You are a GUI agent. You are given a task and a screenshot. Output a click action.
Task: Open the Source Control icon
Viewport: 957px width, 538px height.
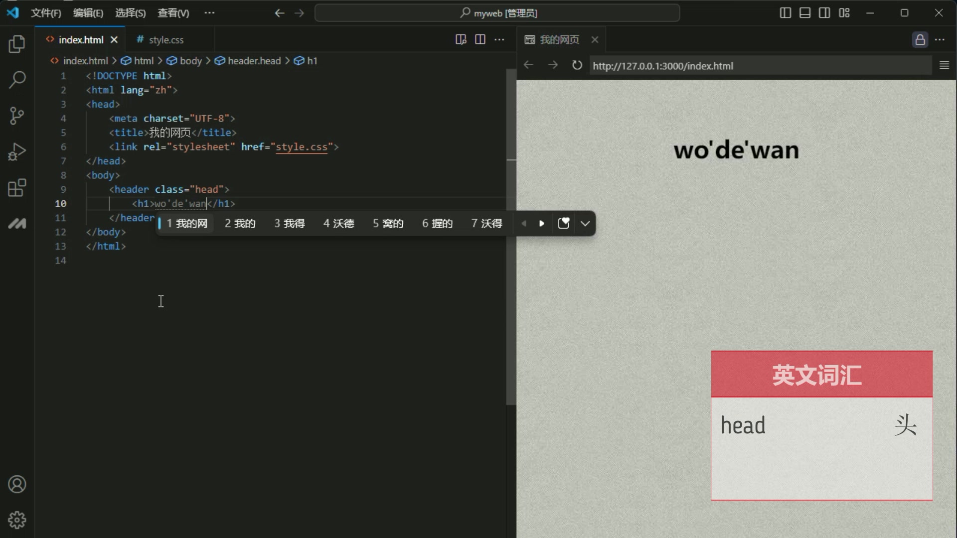[x=17, y=116]
